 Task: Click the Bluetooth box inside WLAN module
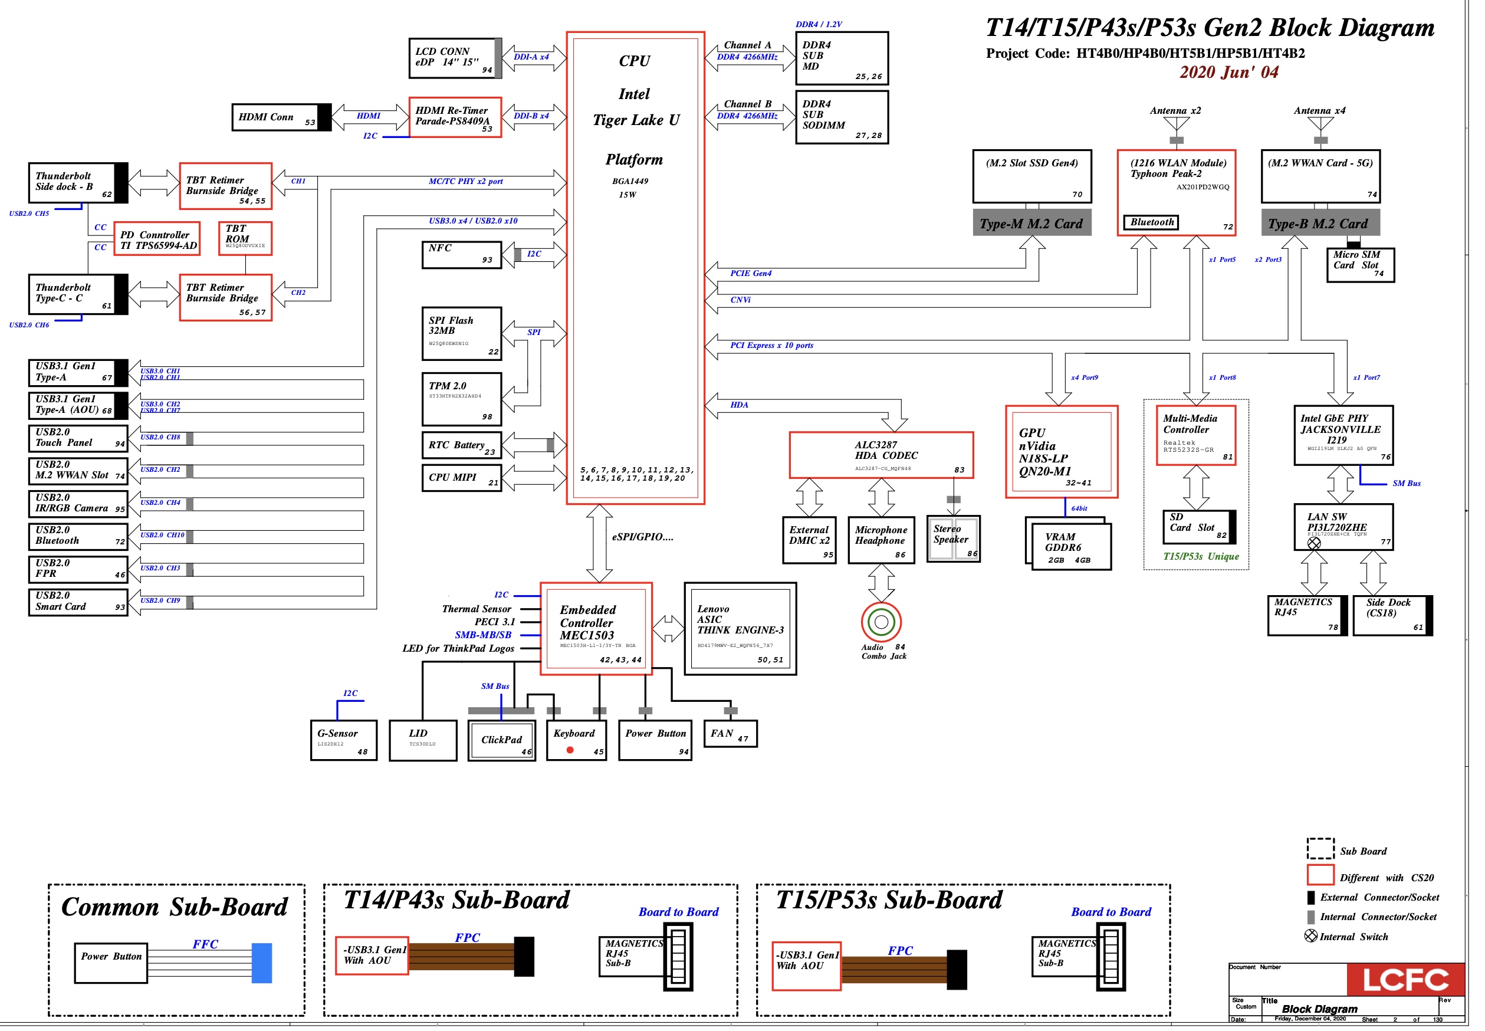(x=1151, y=223)
